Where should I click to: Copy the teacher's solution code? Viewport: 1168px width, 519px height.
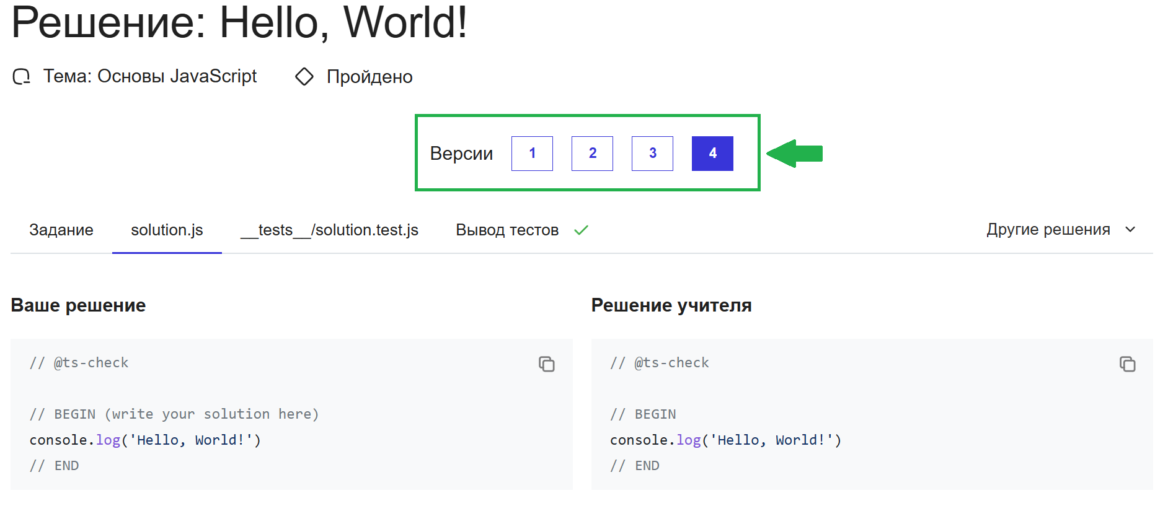(x=1127, y=364)
